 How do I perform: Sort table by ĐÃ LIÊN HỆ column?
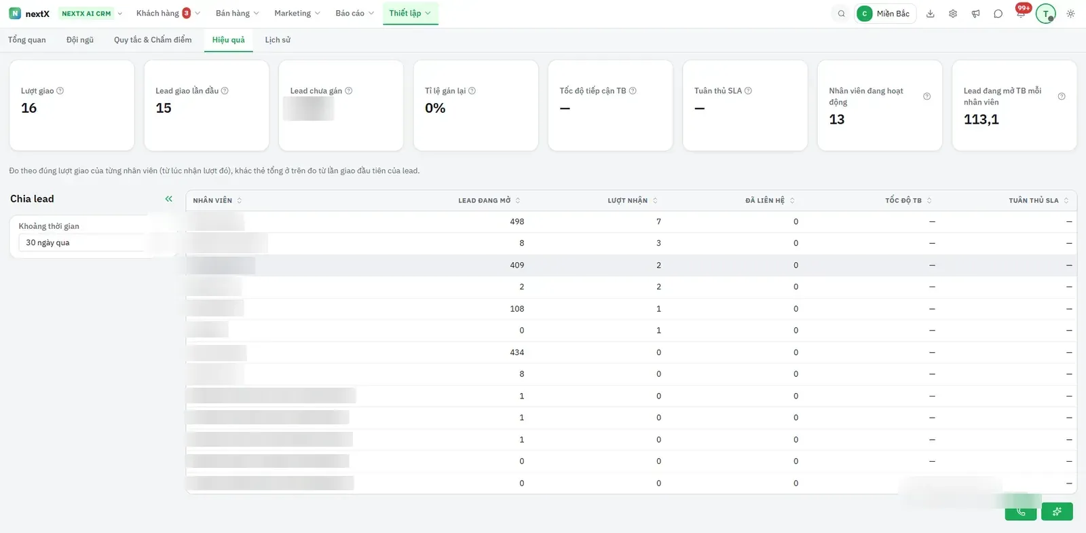coord(770,200)
